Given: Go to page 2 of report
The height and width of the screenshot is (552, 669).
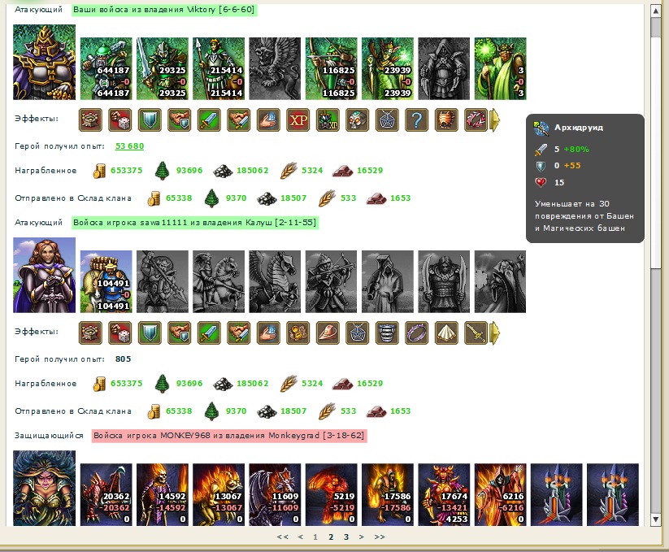Looking at the screenshot, I should tap(331, 537).
